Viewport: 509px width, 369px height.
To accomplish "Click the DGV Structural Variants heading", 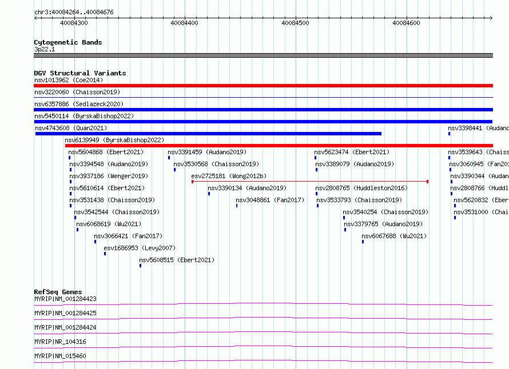I will click(80, 73).
